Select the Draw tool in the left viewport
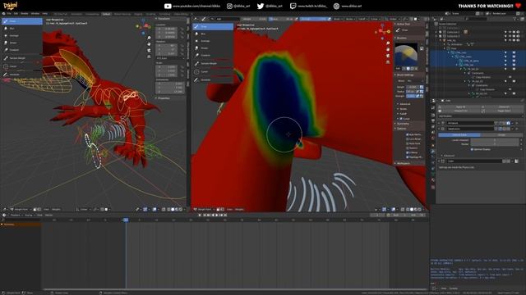526x295 pixels. 22,21
